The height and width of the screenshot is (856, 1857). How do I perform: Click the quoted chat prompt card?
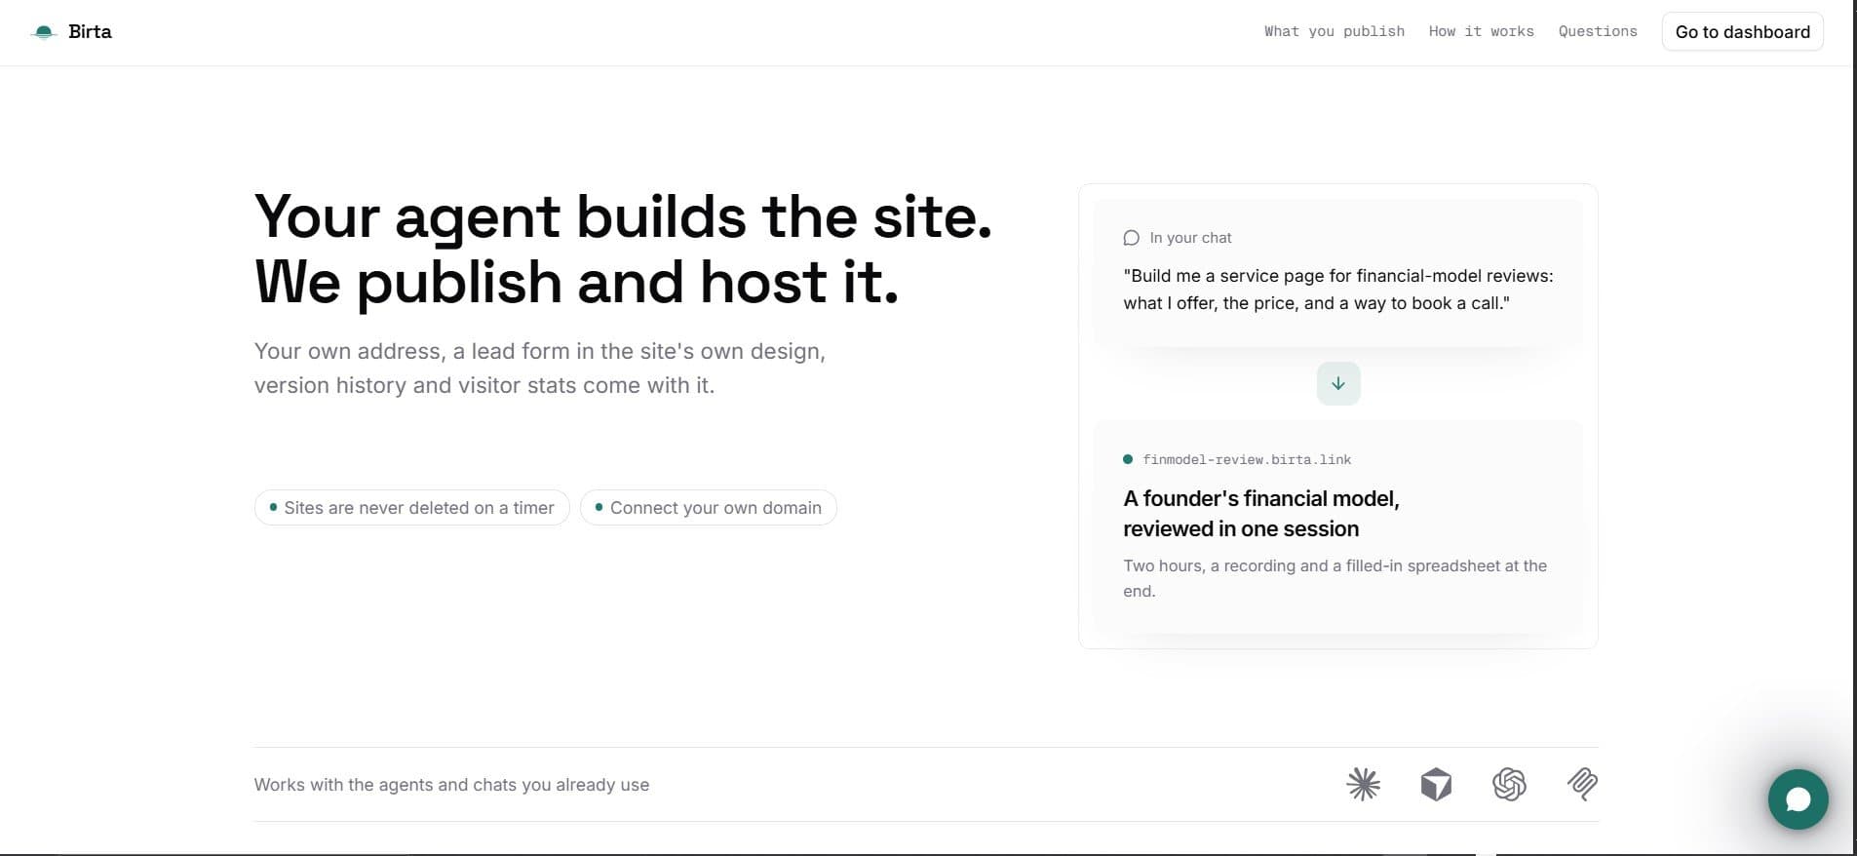pyautogui.click(x=1338, y=273)
